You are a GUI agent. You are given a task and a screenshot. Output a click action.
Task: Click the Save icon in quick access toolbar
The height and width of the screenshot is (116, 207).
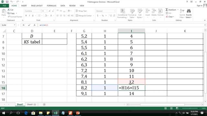coord(7,2)
